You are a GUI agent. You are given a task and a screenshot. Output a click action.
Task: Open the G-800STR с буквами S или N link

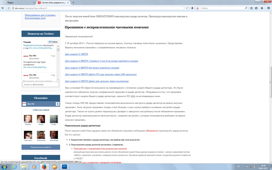tap(101, 61)
